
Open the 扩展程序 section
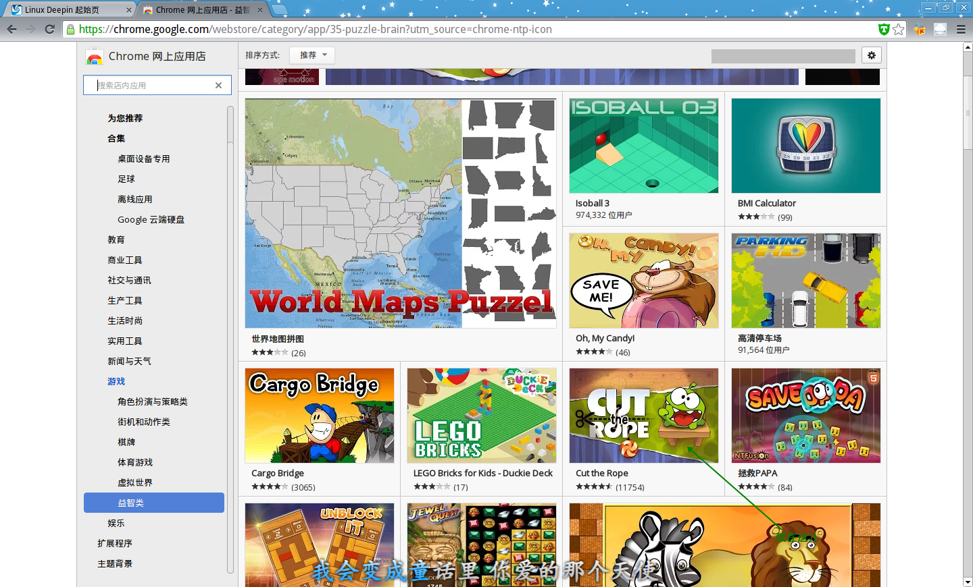tap(115, 543)
